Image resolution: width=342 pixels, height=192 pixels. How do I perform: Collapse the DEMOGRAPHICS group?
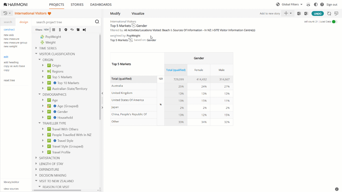click(40, 94)
